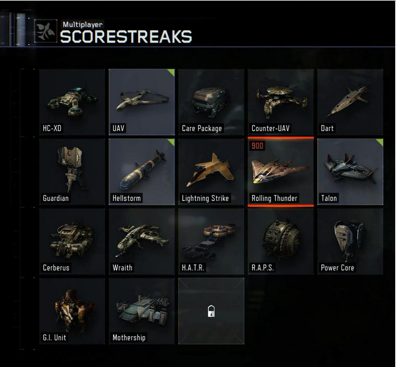Select the R.A.P.S. scorestreak tile
Screen dimensions: 396x367
281,241
